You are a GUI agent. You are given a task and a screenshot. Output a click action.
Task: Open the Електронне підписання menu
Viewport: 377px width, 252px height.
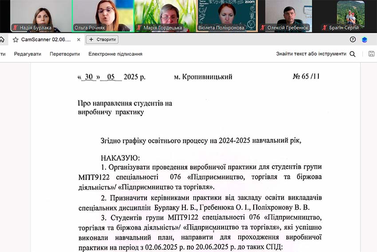115,54
